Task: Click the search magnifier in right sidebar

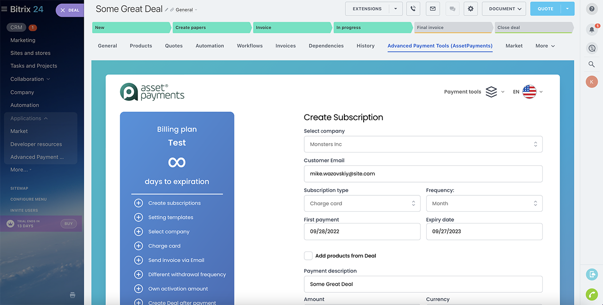Action: click(x=592, y=64)
